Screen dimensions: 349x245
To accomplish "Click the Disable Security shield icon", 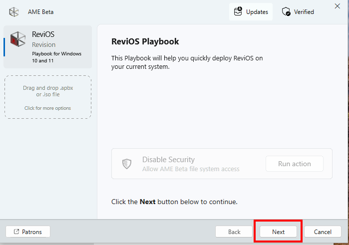I will coord(127,164).
